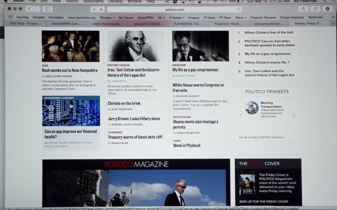The width and height of the screenshot is (337, 210).
Task: Open Bush wonks out in New Hampshire
Action: (70, 70)
